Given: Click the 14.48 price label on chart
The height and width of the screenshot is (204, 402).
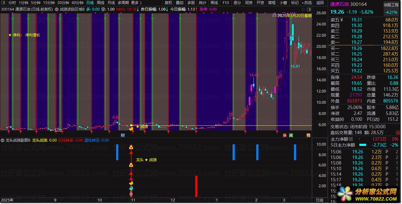Looking at the screenshot, I should tap(254, 75).
